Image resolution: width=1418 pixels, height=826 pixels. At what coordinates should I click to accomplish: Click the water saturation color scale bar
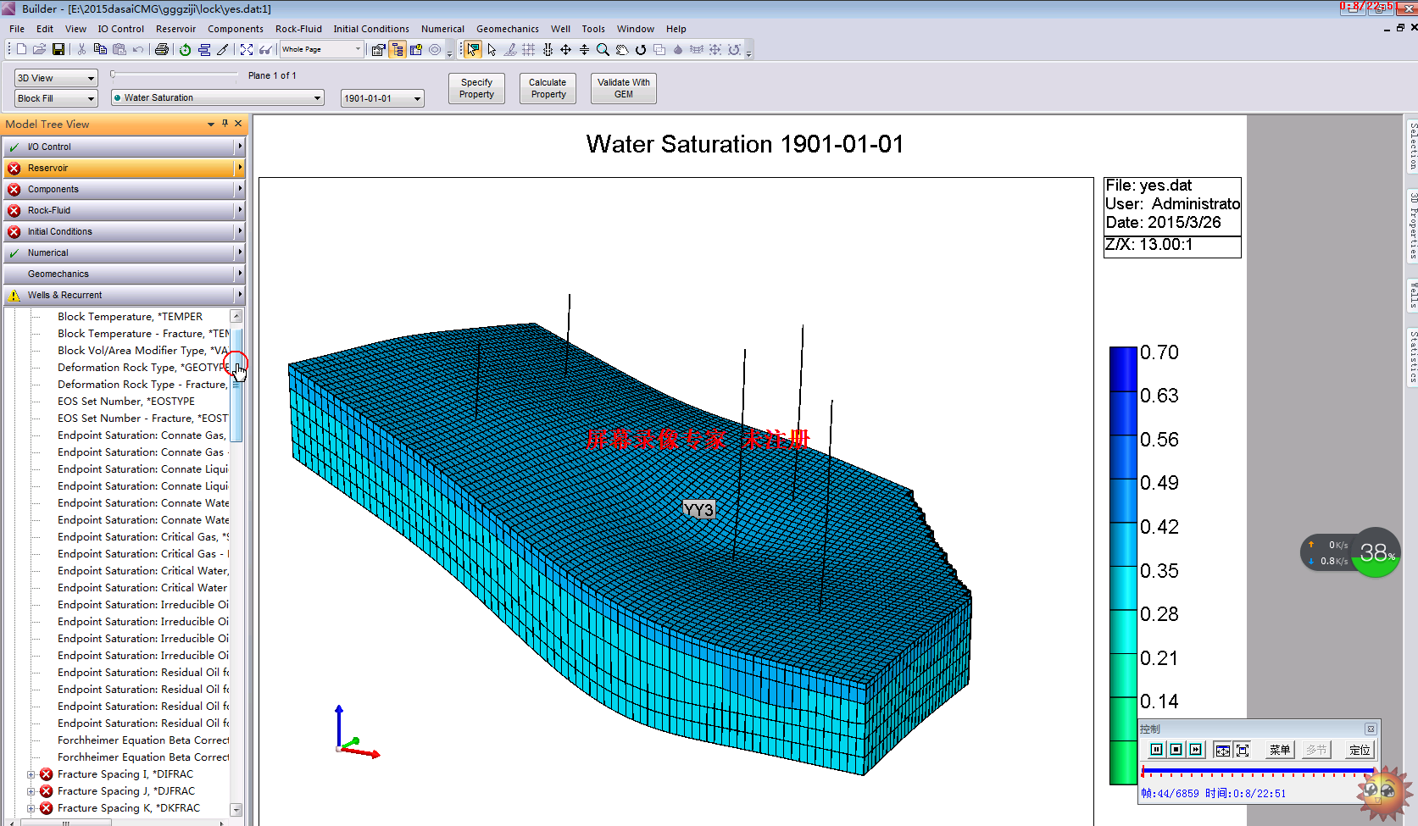pyautogui.click(x=1123, y=566)
